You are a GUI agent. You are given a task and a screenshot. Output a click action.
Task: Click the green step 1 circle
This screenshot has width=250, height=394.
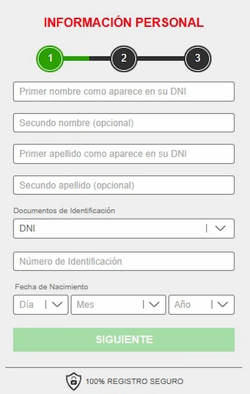click(49, 59)
